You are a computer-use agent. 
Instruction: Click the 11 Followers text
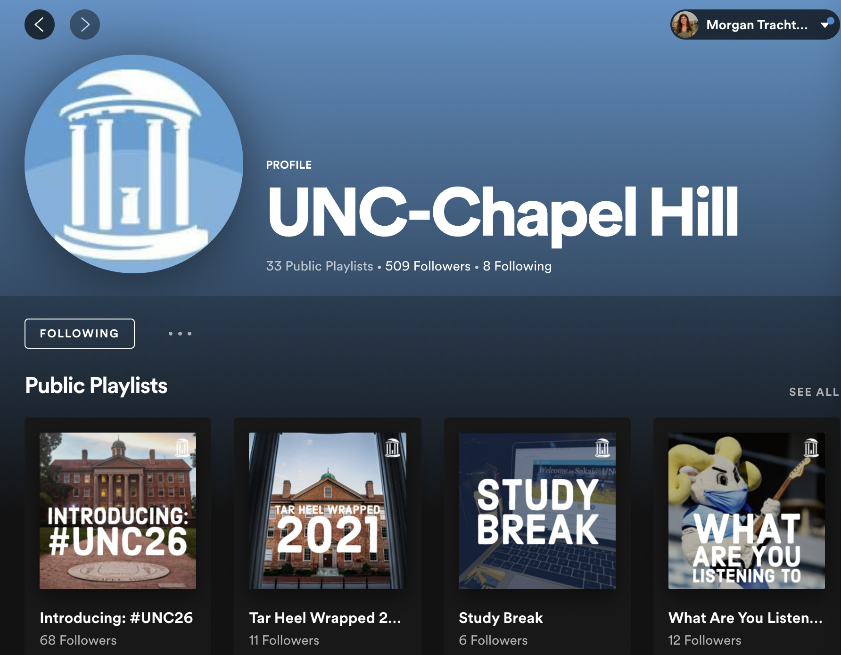(x=284, y=640)
